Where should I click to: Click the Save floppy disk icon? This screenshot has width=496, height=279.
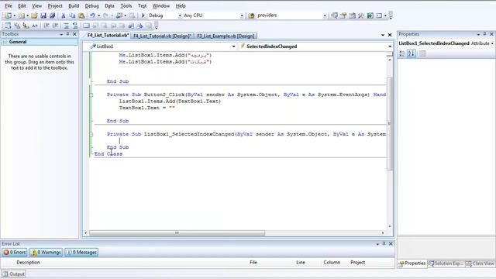point(43,15)
